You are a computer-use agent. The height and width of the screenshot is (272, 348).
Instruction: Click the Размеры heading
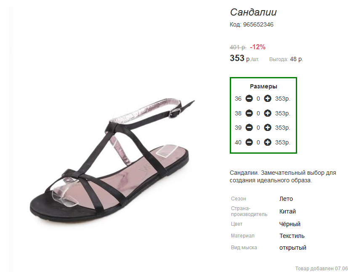coord(263,86)
